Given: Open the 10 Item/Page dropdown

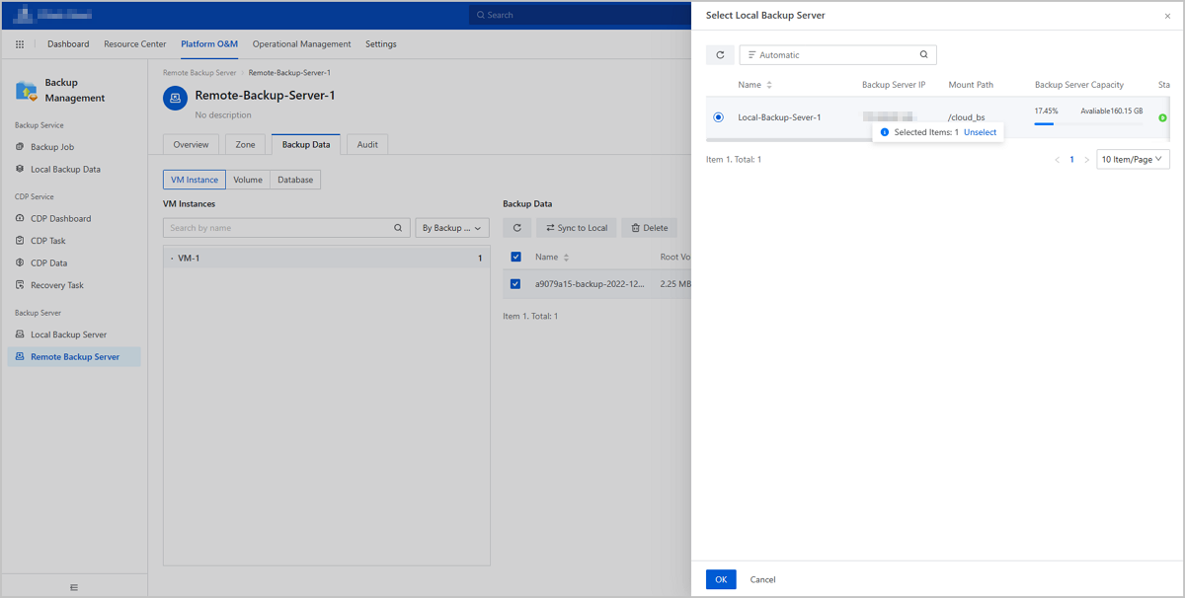Looking at the screenshot, I should pyautogui.click(x=1133, y=159).
